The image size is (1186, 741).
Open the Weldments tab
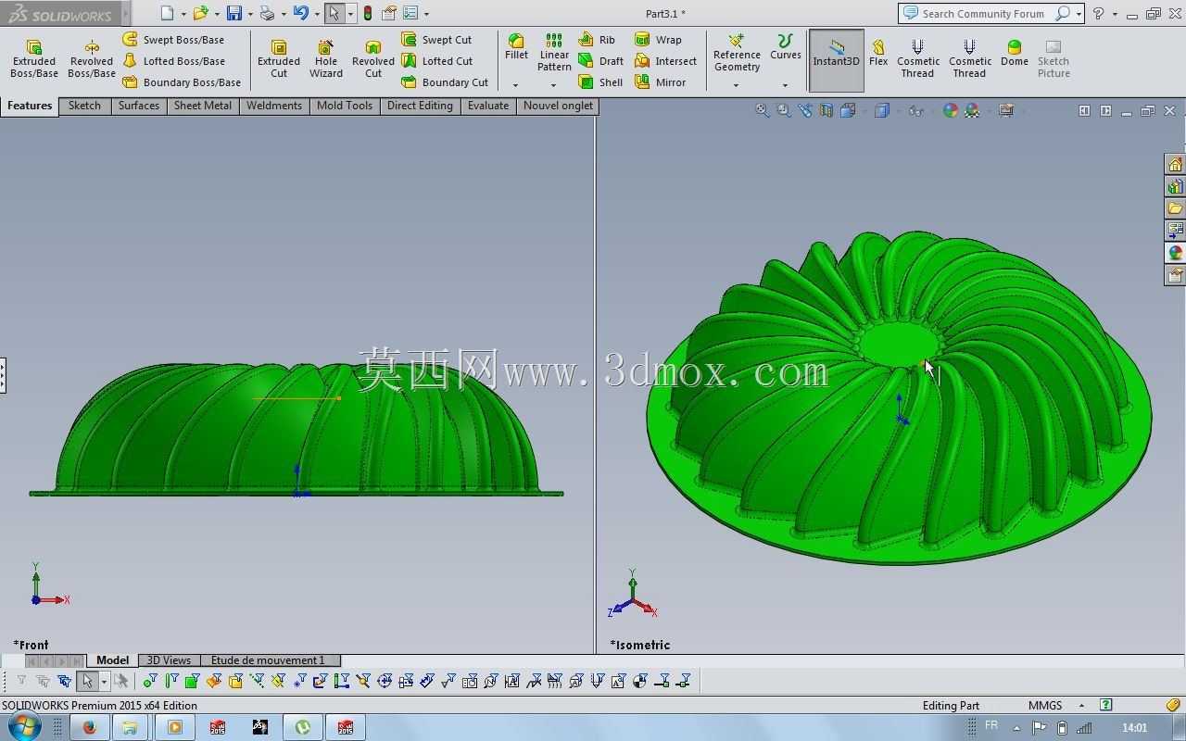click(274, 106)
